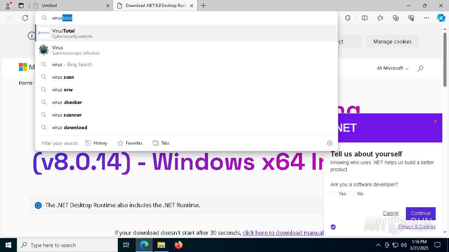Image resolution: width=449 pixels, height=252 pixels.
Task: Open the volume control tray icon
Action: (x=404, y=245)
